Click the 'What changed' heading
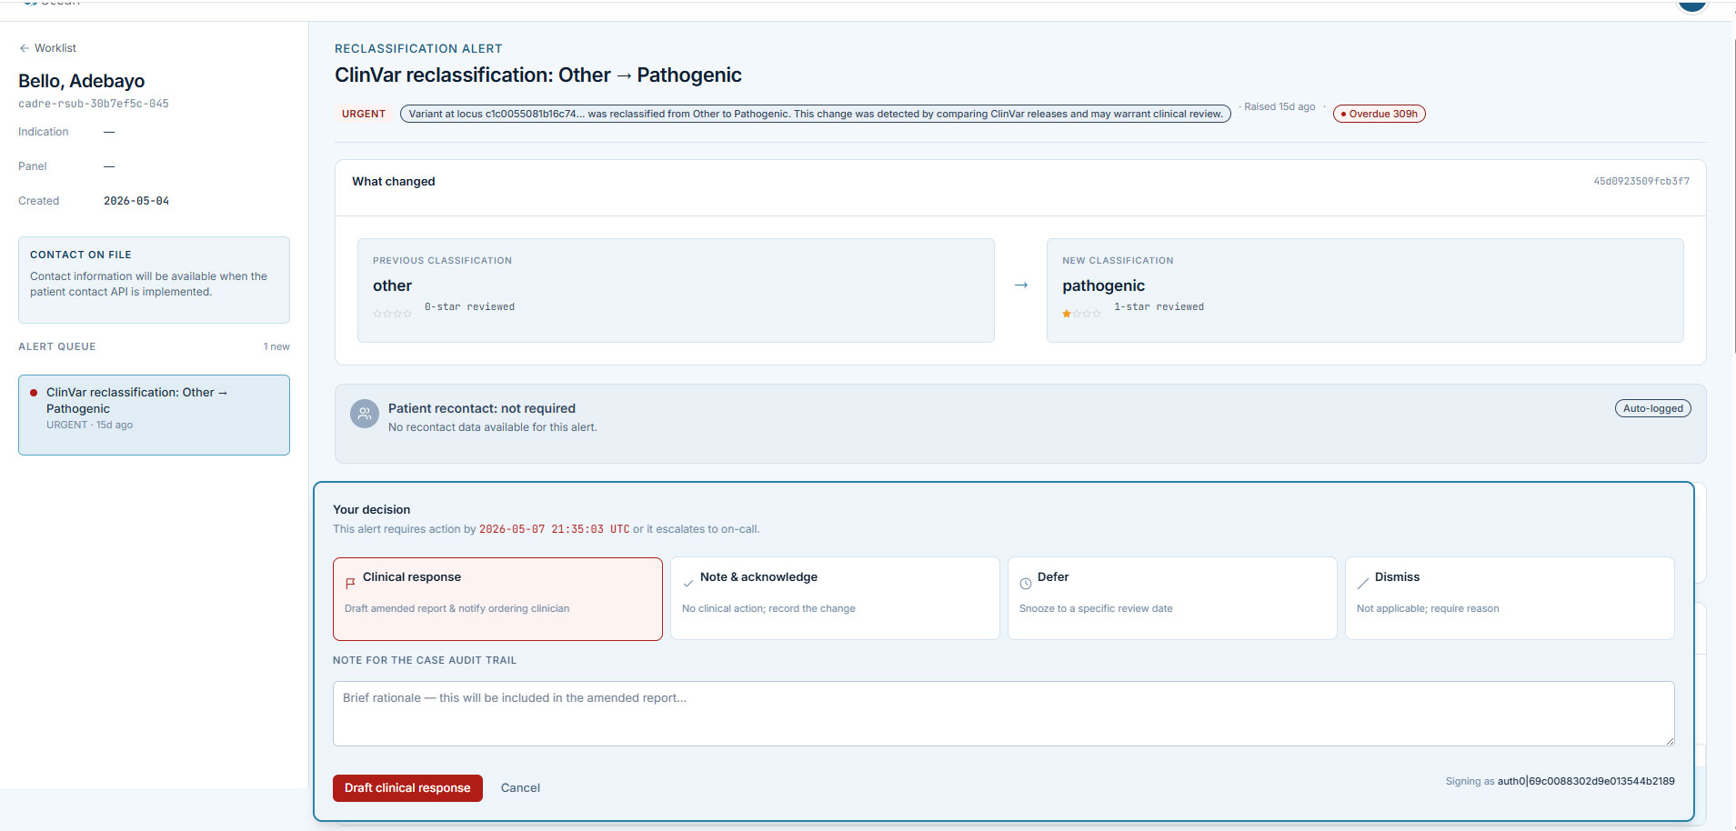 (394, 182)
